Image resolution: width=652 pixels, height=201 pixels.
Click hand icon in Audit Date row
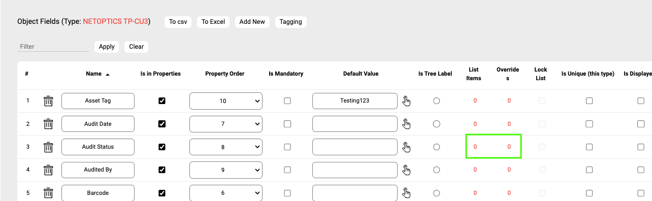point(406,124)
